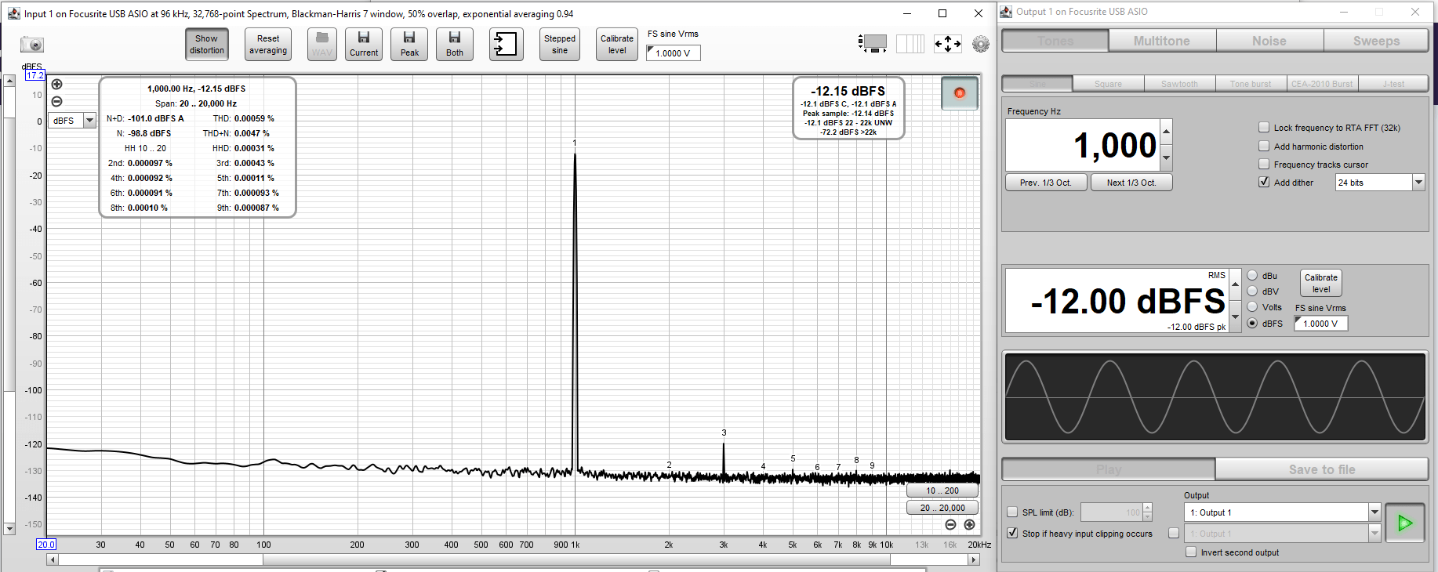Viewport: 1438px width, 572px height.
Task: Select Sawtooth tone sub-tab
Action: point(1179,84)
